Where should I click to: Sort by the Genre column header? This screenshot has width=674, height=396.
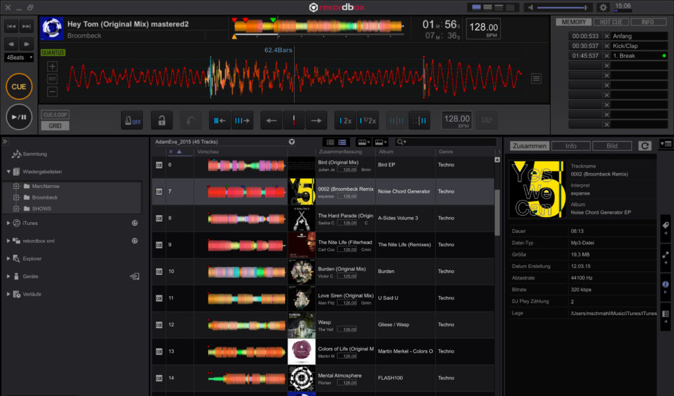[446, 151]
